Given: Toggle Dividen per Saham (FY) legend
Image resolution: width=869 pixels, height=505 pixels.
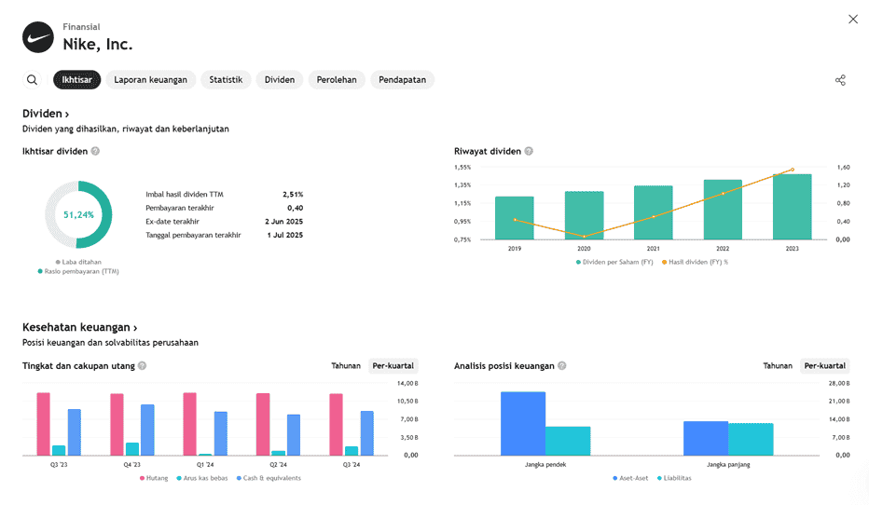Looking at the screenshot, I should coord(614,262).
